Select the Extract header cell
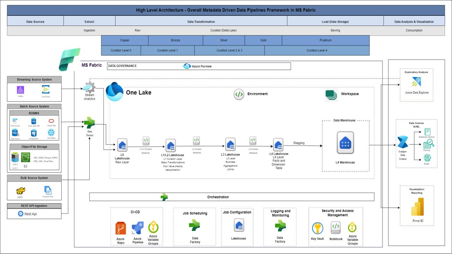The height and width of the screenshot is (254, 452). tap(89, 22)
